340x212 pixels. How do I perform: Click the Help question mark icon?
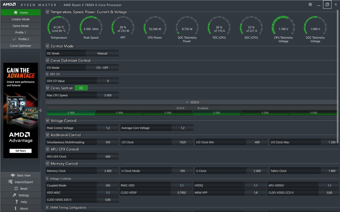[x=17, y=202]
